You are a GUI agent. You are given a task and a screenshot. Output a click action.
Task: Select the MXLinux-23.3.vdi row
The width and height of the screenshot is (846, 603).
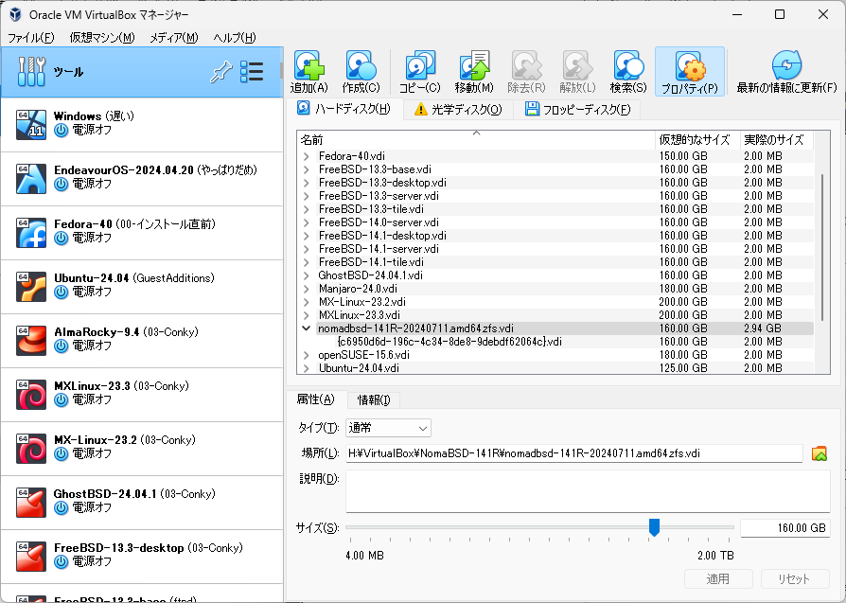click(x=360, y=315)
